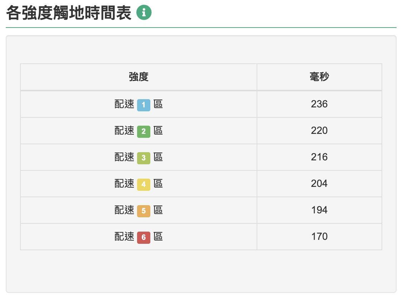
Task: Click 區 text in zone 6 row
Action: tap(158, 237)
